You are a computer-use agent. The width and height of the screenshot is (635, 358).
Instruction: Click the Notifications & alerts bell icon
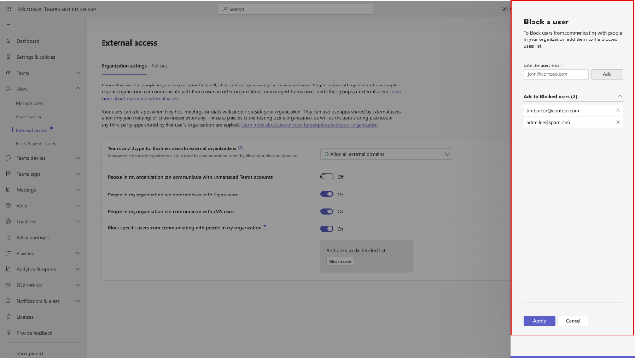pyautogui.click(x=8, y=301)
